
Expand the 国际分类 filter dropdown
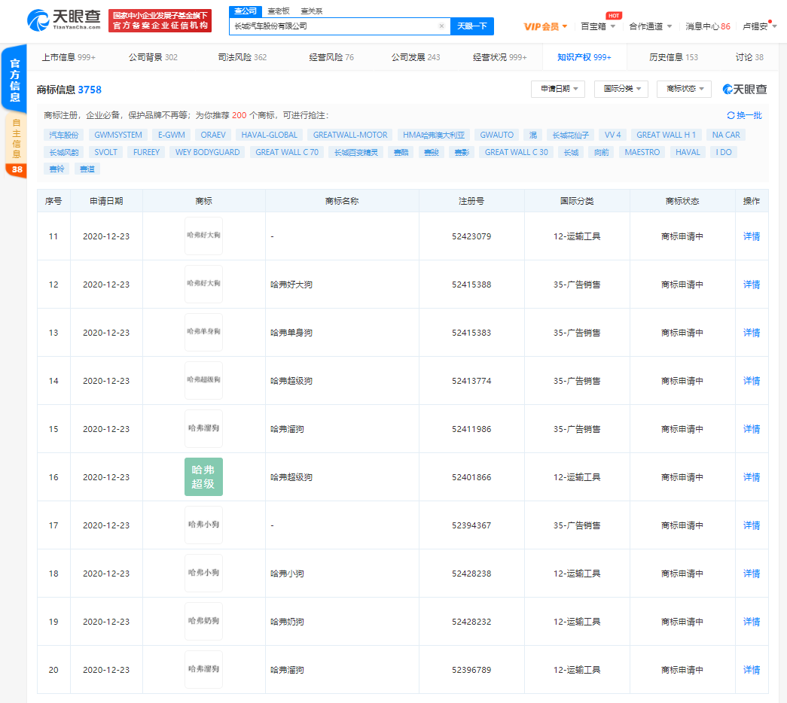click(x=621, y=89)
